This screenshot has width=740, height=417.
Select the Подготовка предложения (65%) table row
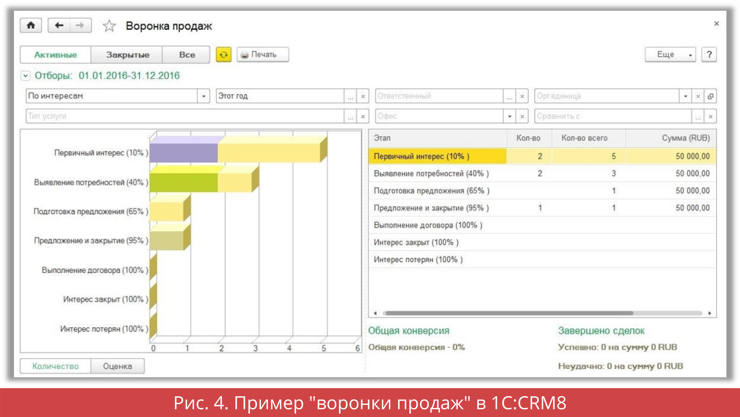pos(542,191)
